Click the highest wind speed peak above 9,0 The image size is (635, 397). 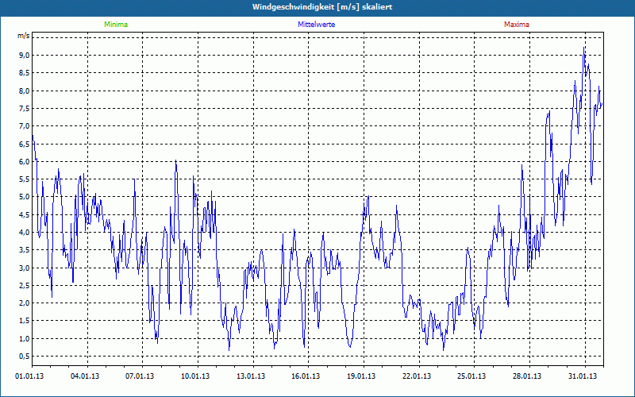point(583,48)
